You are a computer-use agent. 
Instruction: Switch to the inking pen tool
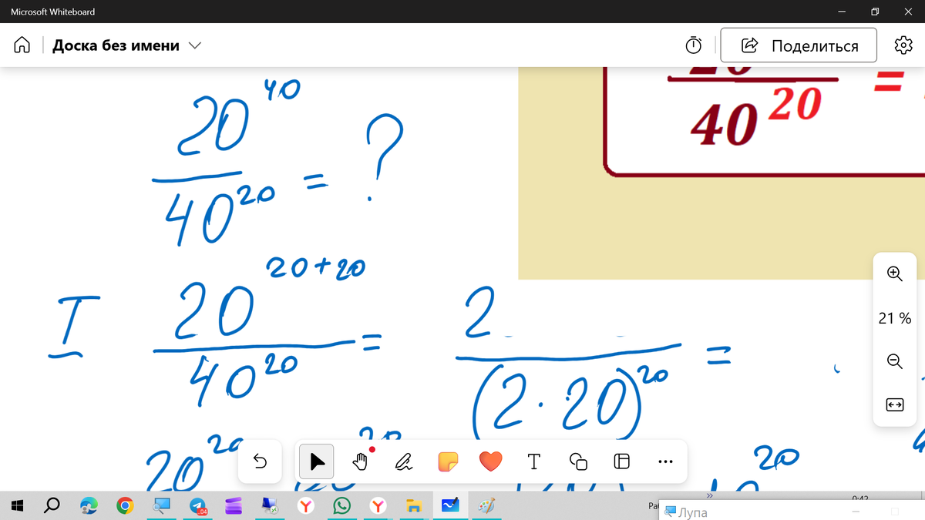point(404,461)
